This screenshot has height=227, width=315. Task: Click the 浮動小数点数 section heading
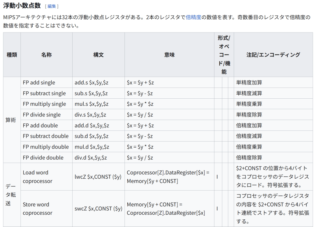(22, 6)
